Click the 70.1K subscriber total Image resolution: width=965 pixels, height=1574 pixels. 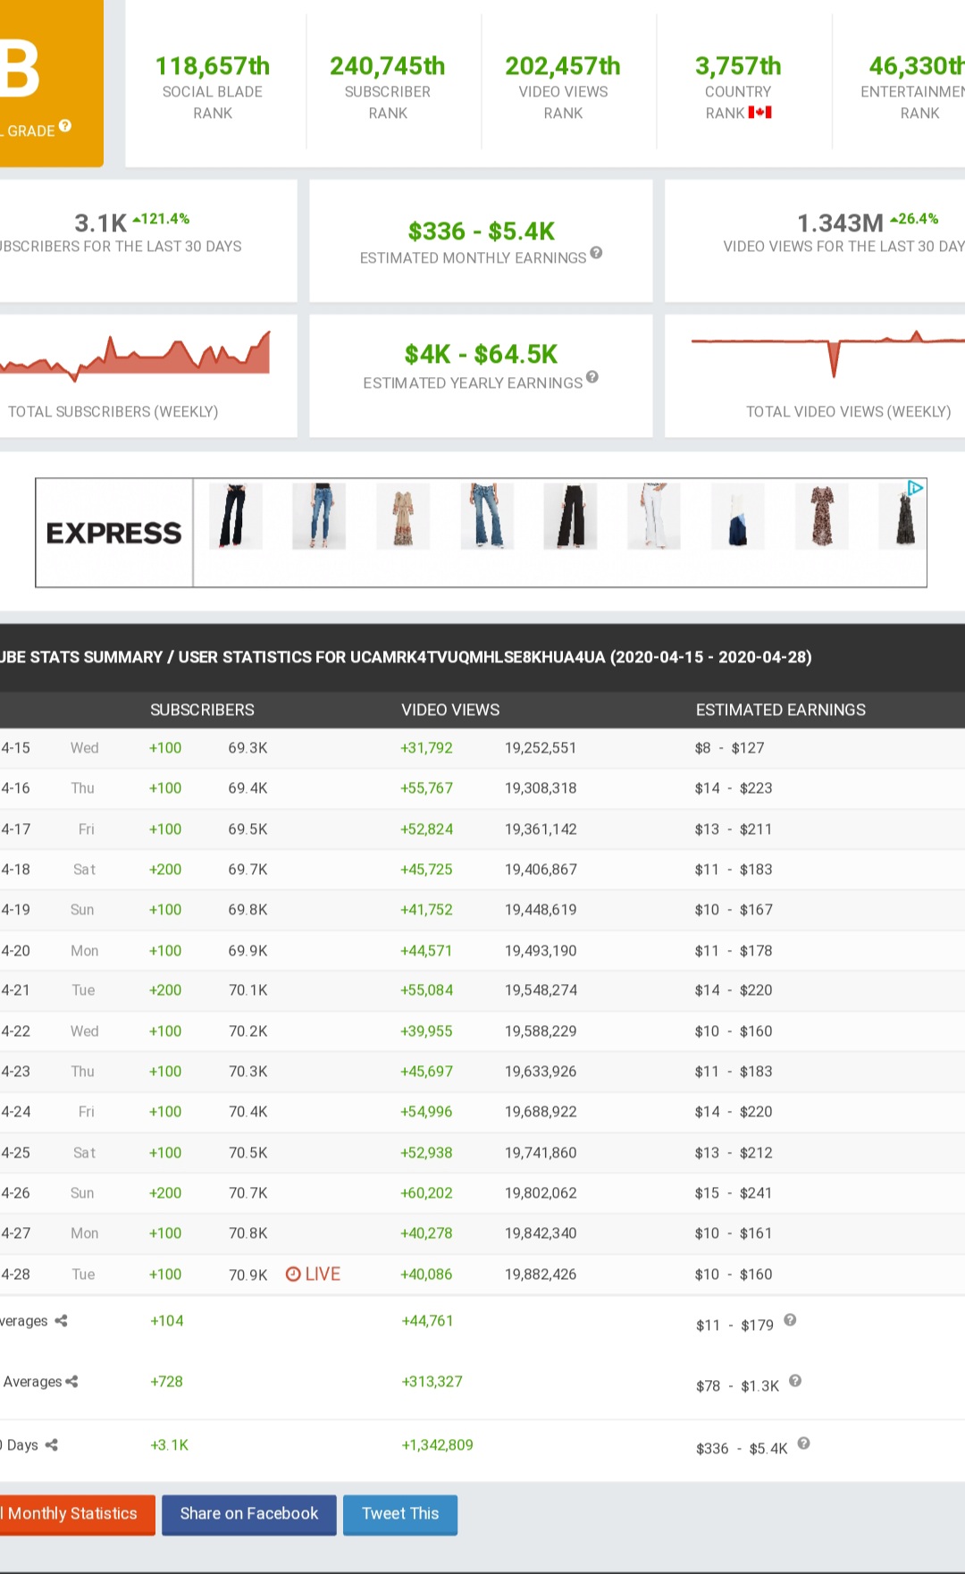[248, 990]
